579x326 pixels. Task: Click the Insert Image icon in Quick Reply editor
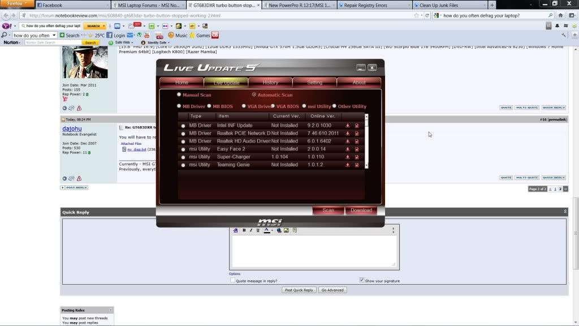coord(287,230)
